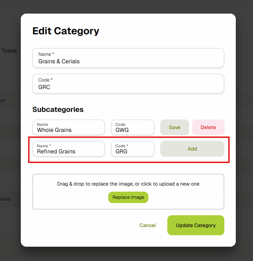Click the "Name *" label above Grains & Cerials

[46, 54]
